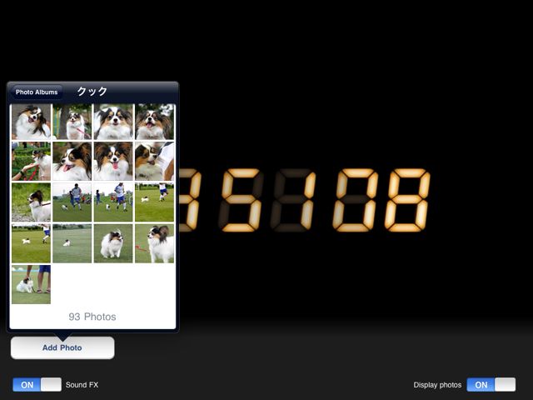Choose fluffy dog standing on grass
Image resolution: width=533 pixels, height=400 pixels.
pos(113,243)
